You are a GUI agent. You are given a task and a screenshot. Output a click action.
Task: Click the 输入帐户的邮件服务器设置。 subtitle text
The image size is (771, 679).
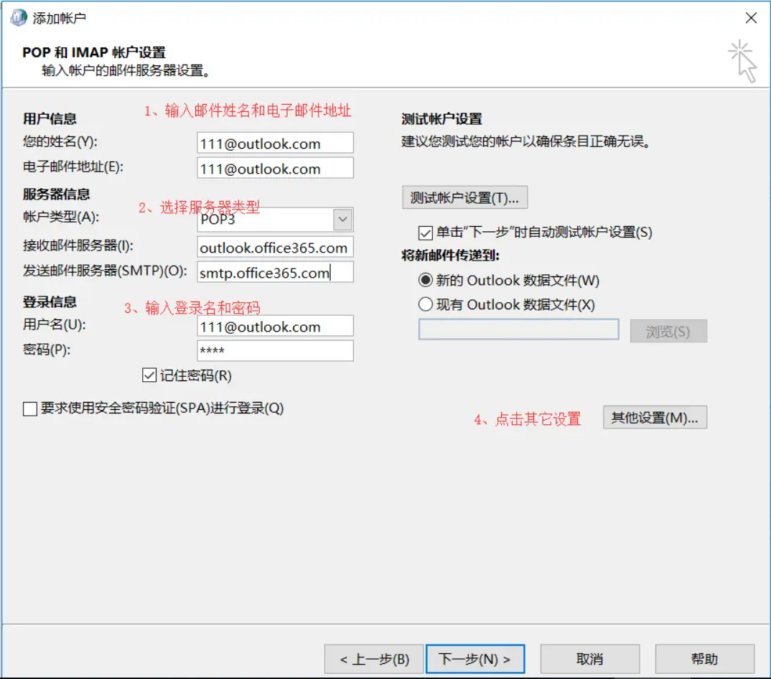(x=126, y=71)
